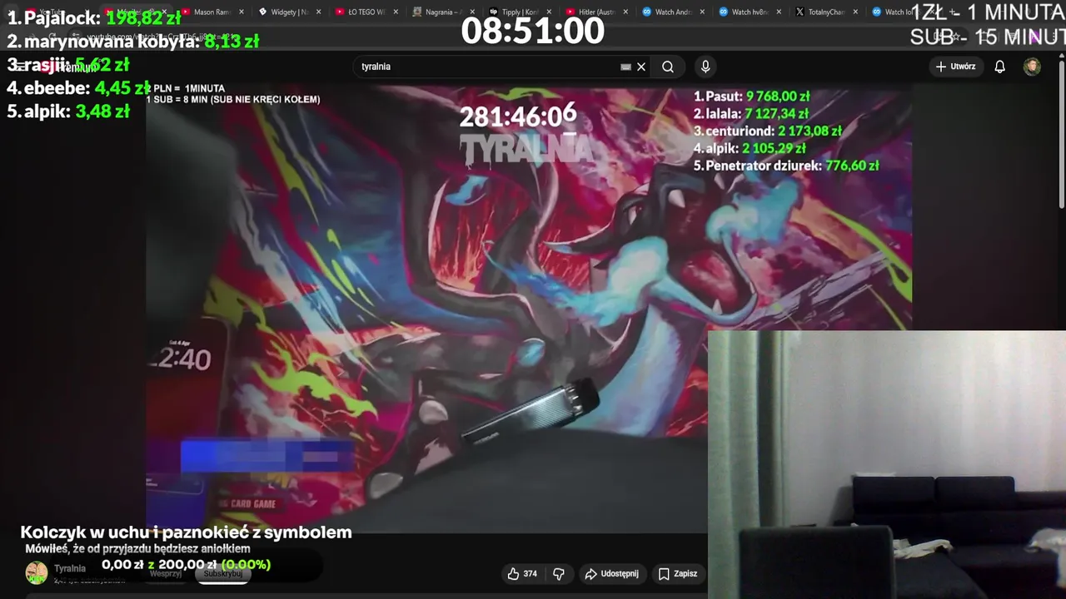
Task: Save the video with the Zapisz button
Action: point(677,573)
